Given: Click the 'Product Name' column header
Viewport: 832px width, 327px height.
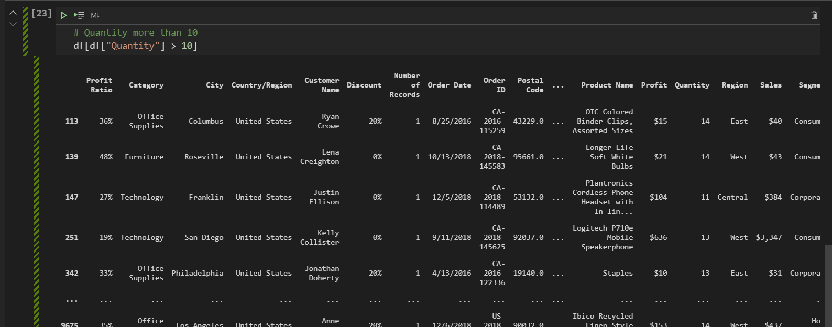Looking at the screenshot, I should [x=607, y=85].
